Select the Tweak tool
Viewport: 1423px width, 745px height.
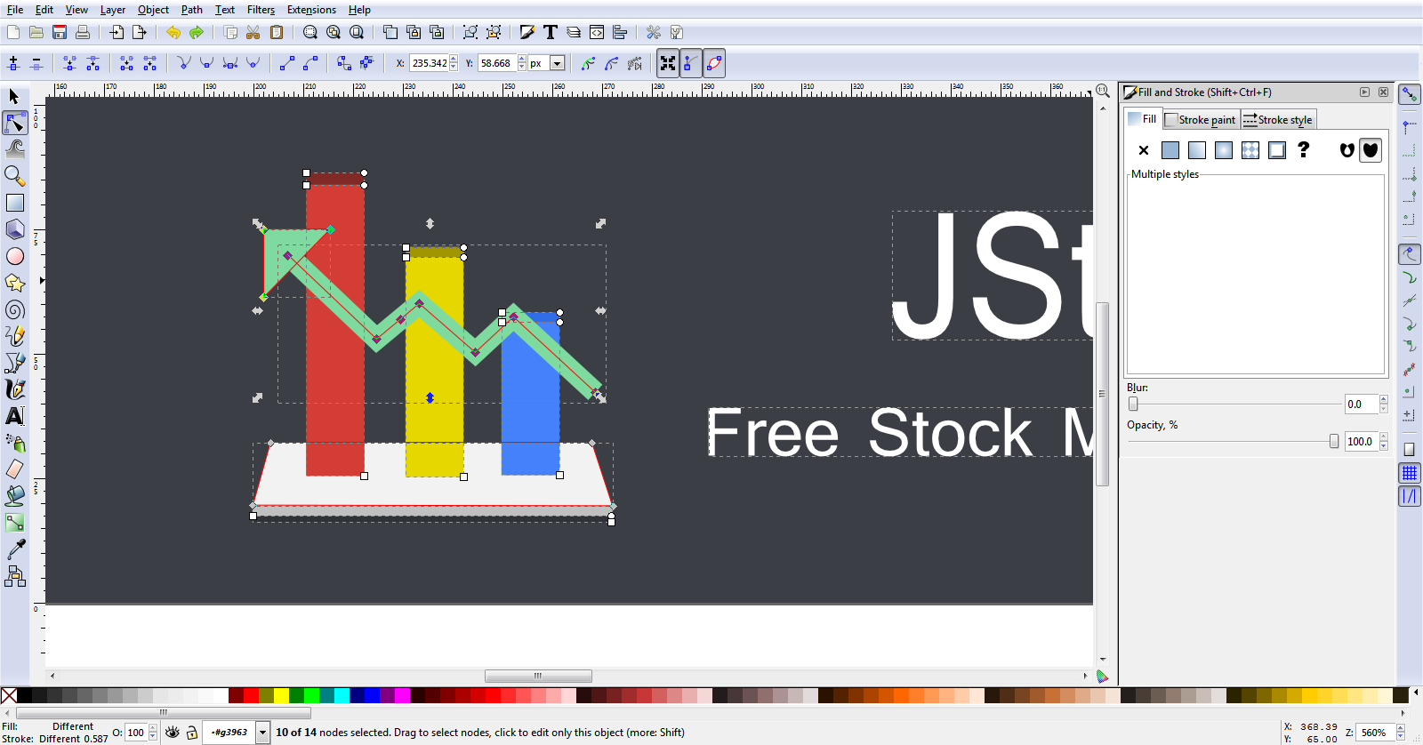coord(14,148)
